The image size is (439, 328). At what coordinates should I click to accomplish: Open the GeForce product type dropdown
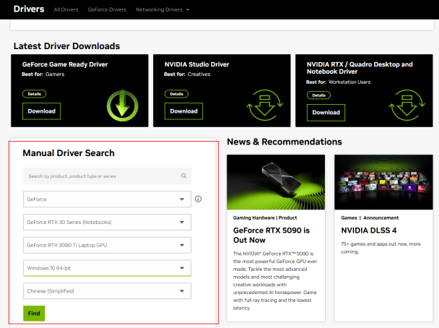pyautogui.click(x=108, y=199)
